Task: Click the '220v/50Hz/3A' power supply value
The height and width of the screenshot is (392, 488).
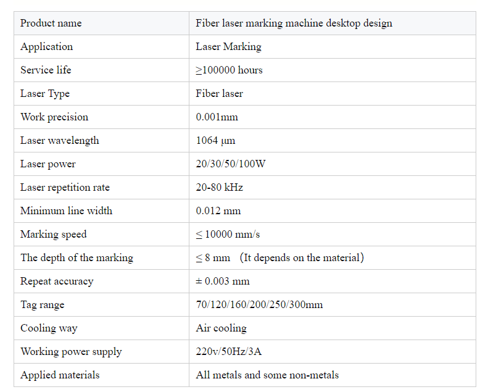Action: click(x=229, y=351)
